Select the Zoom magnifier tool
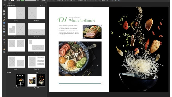The width and height of the screenshot is (172, 97). coord(4,52)
